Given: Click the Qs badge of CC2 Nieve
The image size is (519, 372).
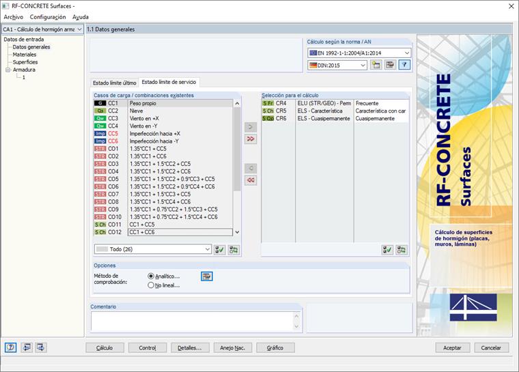Looking at the screenshot, I should [x=100, y=111].
